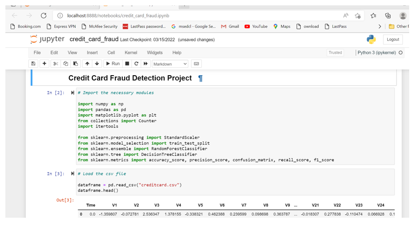Open LastPass password bookmark

point(144,26)
